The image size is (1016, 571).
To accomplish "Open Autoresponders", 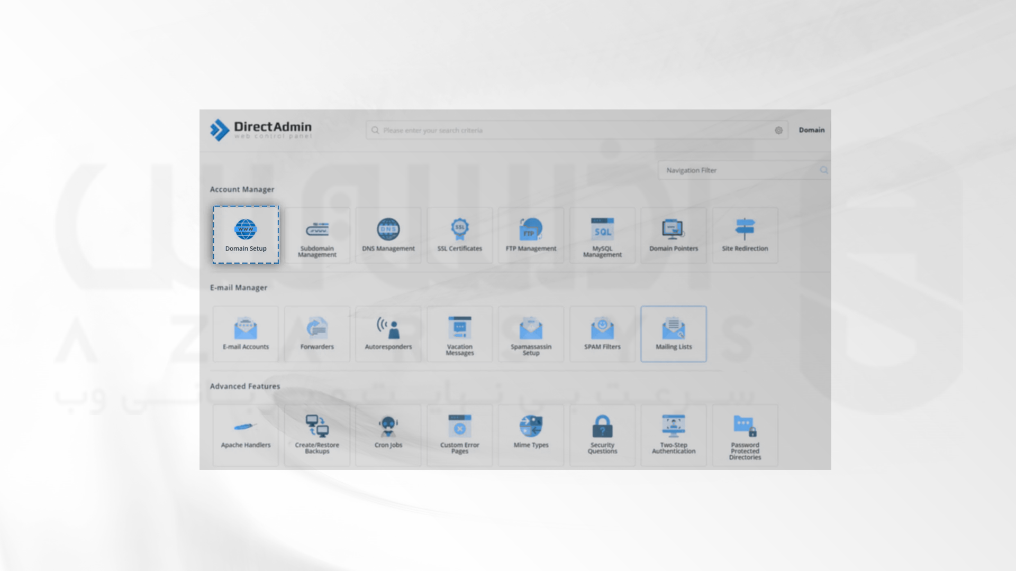I will [388, 334].
